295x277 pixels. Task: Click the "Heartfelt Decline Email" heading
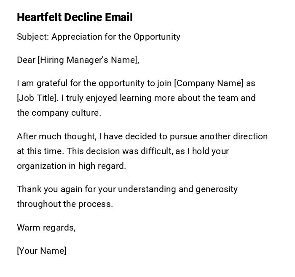[x=75, y=17]
